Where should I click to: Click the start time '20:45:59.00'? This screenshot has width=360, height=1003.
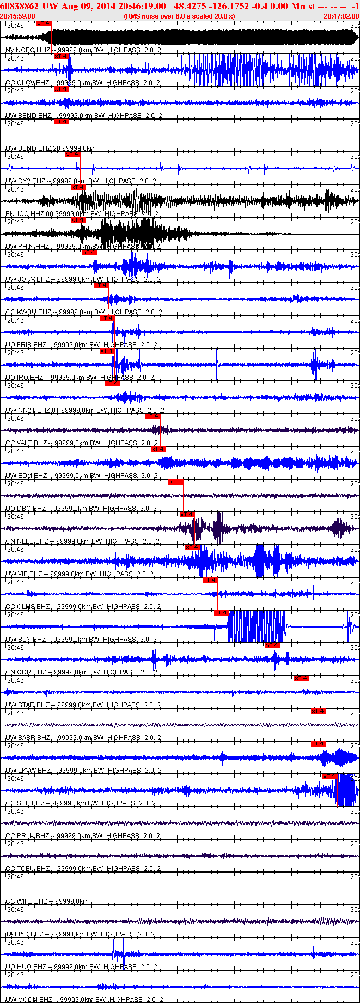[x=17, y=16]
